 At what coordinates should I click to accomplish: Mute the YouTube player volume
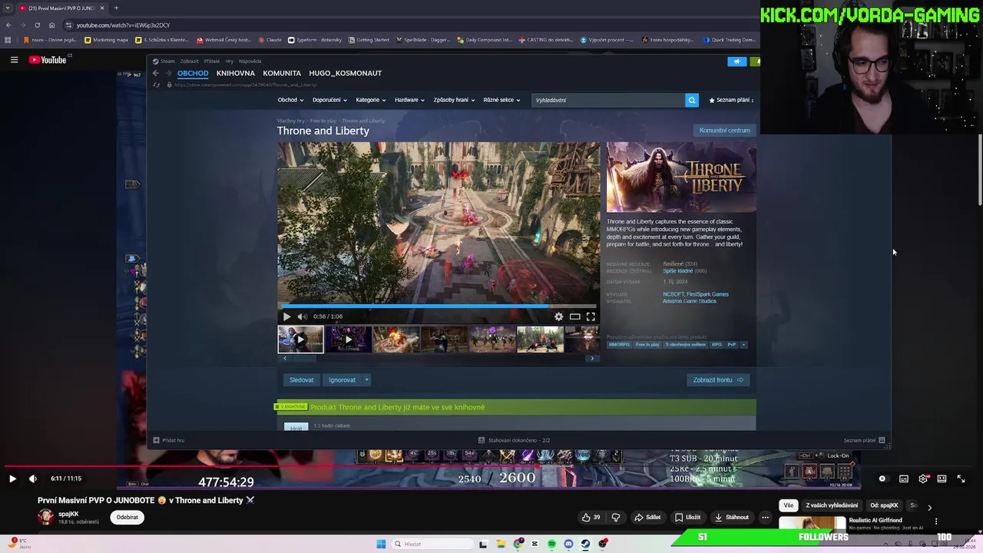tap(32, 478)
